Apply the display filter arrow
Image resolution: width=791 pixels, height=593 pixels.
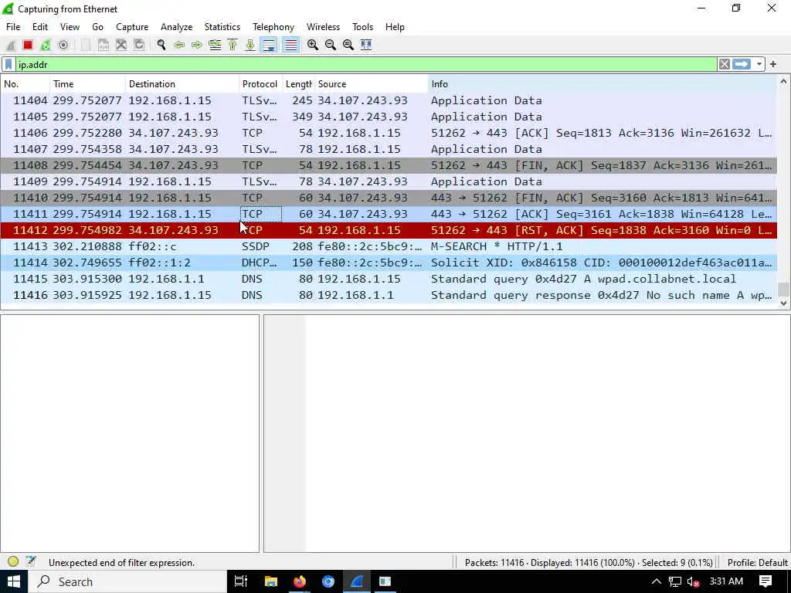coord(742,65)
